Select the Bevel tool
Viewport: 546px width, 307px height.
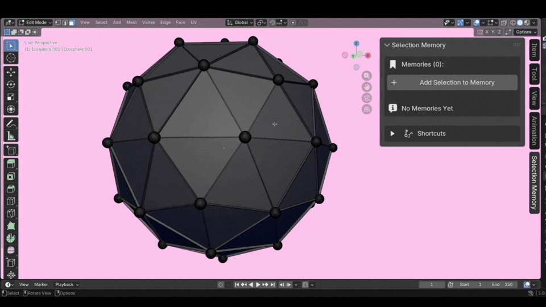(x=11, y=189)
